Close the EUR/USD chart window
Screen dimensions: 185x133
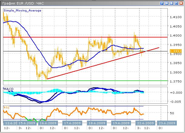[x=181, y=3]
